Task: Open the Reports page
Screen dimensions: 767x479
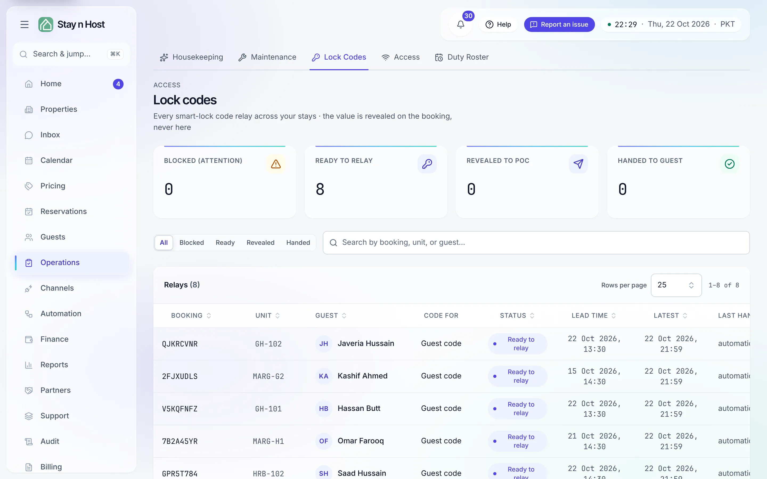Action: pyautogui.click(x=72, y=365)
